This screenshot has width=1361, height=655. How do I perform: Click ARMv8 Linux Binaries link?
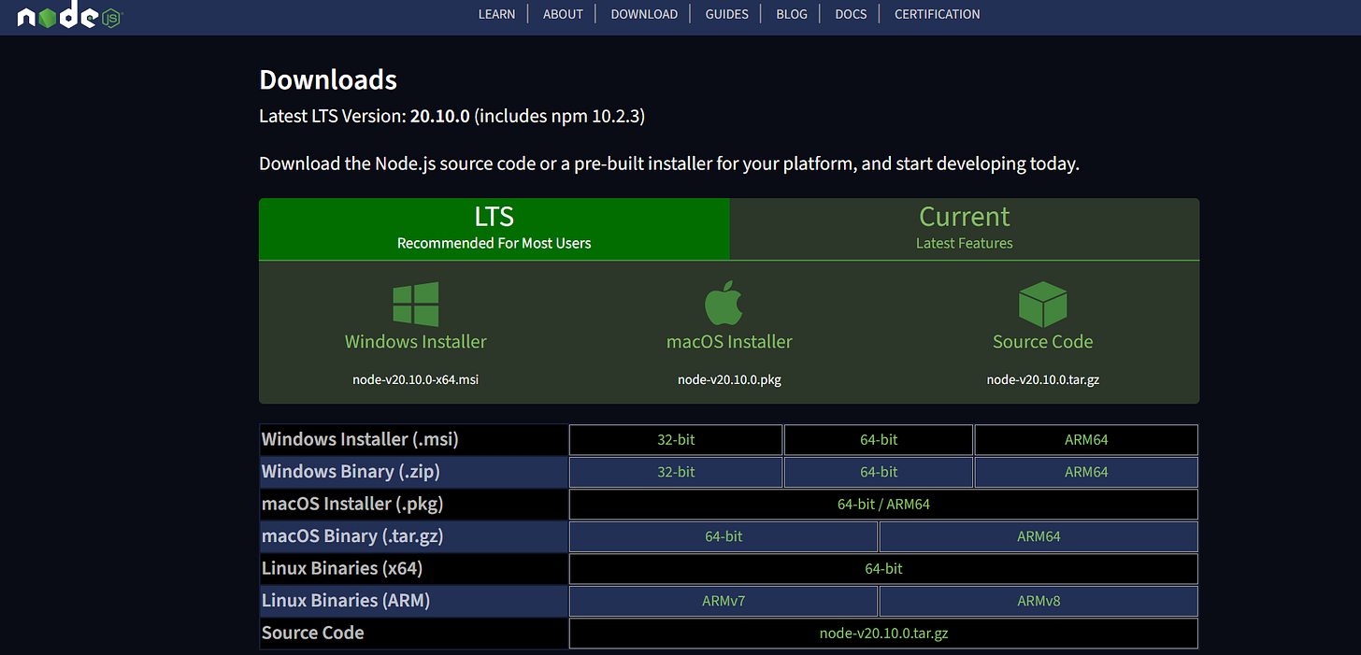[x=1039, y=601]
